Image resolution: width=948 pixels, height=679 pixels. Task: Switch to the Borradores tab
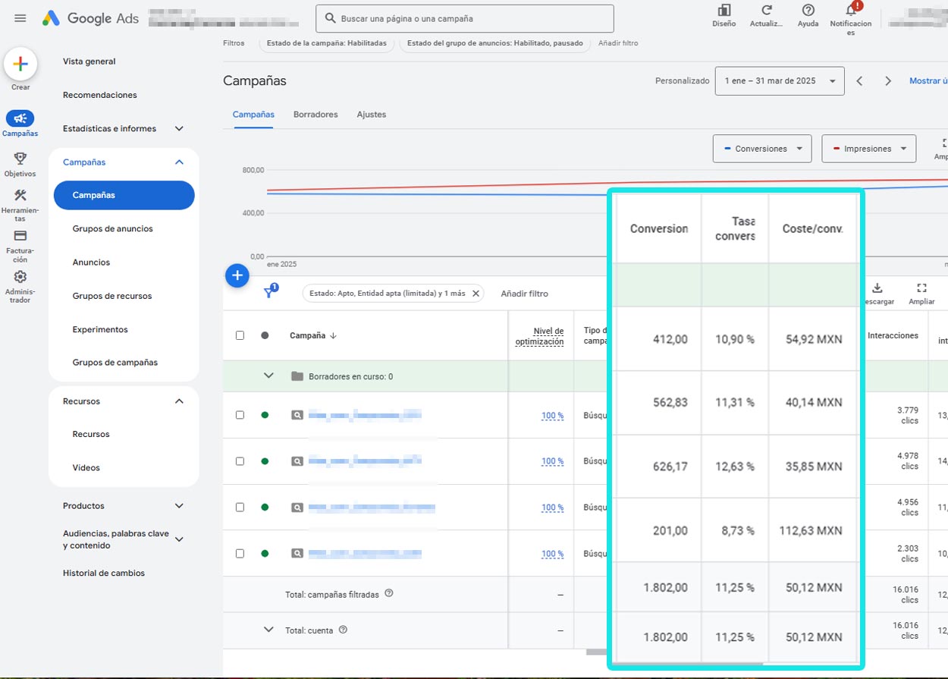(x=315, y=114)
